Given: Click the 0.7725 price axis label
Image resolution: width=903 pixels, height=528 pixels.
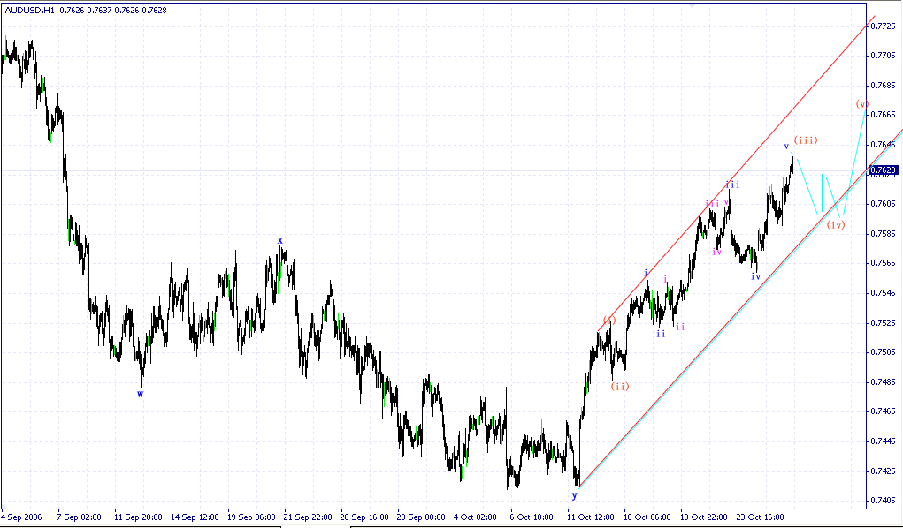Looking at the screenshot, I should (x=883, y=26).
